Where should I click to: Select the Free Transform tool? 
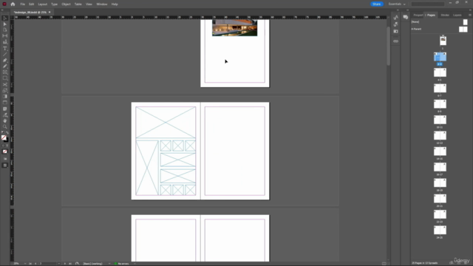(x=5, y=90)
